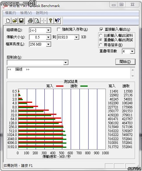
Task: Open the 檔案長度 256 MB dropdown
Action: (x=49, y=44)
